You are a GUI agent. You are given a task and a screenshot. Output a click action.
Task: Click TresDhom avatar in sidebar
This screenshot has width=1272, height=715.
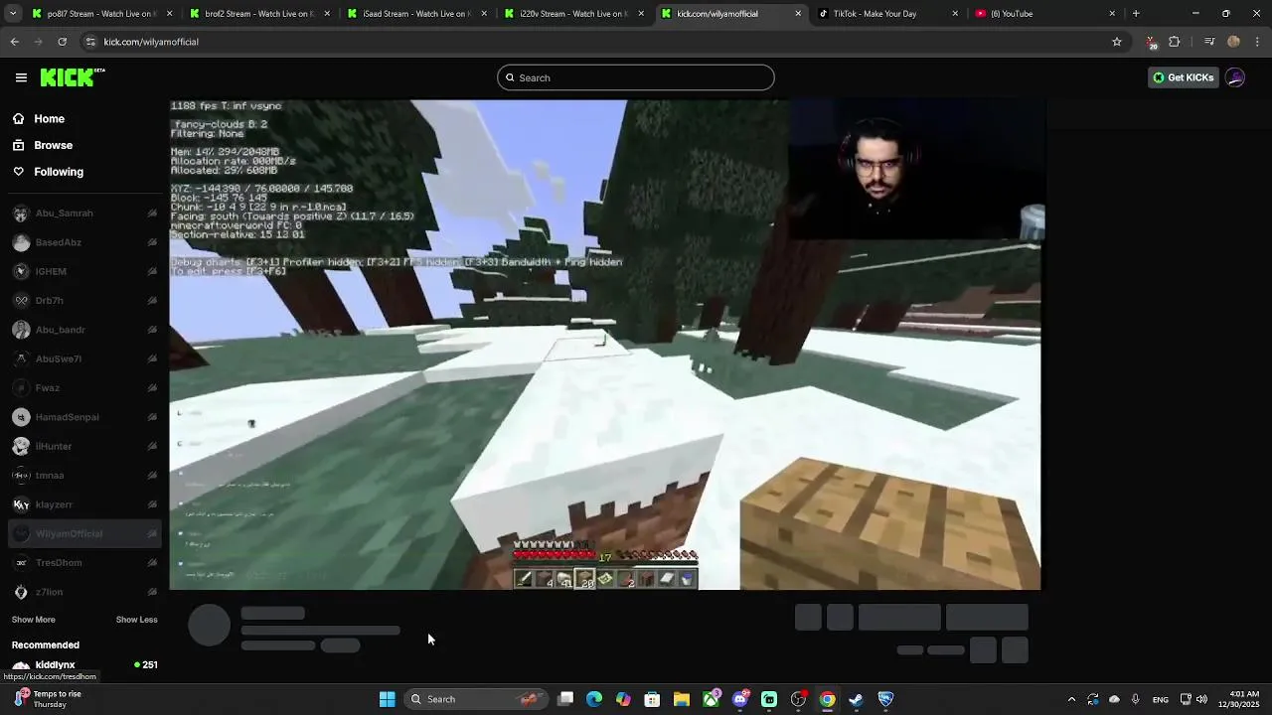[21, 563]
